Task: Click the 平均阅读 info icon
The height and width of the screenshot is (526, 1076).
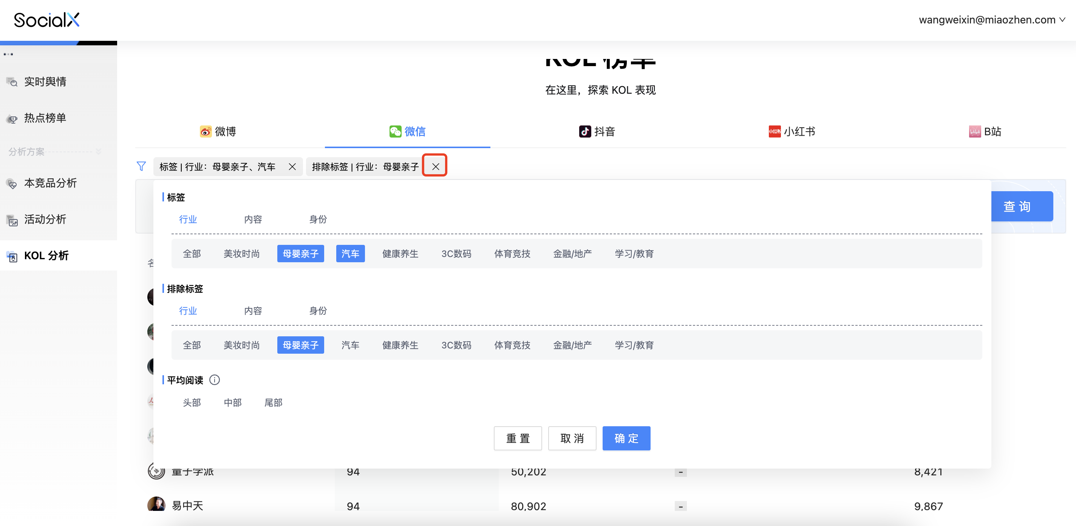Action: click(215, 380)
